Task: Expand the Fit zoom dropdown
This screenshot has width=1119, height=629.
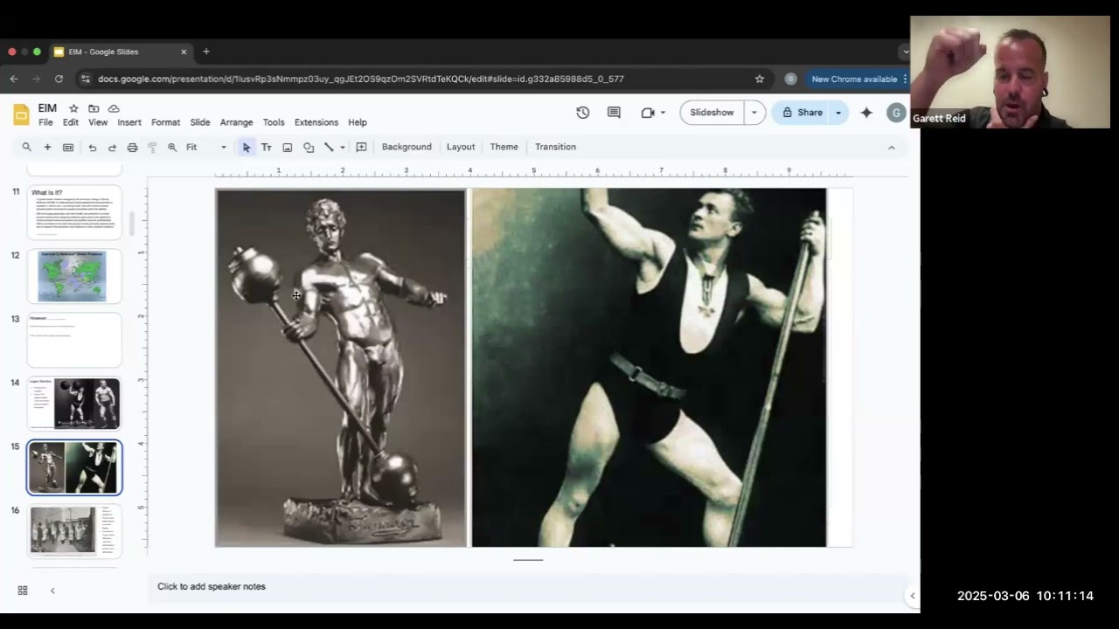Action: pos(224,148)
